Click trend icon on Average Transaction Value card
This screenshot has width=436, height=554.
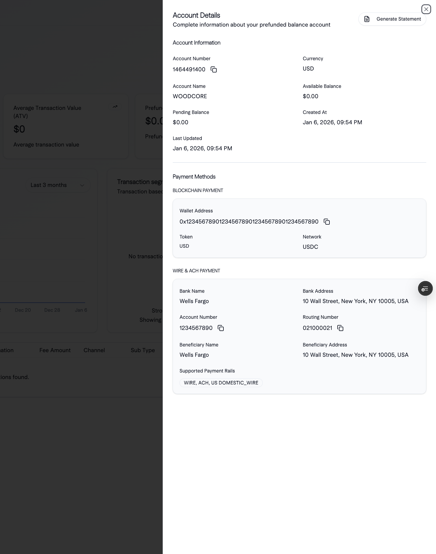[115, 107]
